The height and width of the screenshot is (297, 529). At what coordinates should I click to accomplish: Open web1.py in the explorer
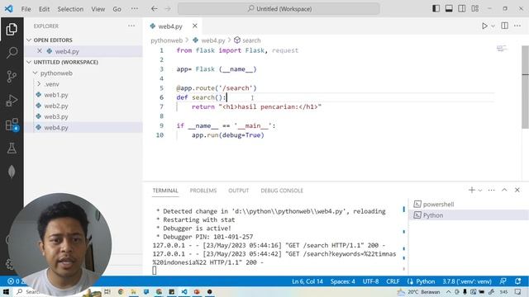(x=56, y=95)
